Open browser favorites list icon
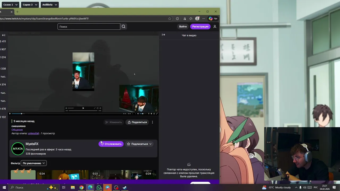Viewport: 340px width, 191px height. (191, 19)
